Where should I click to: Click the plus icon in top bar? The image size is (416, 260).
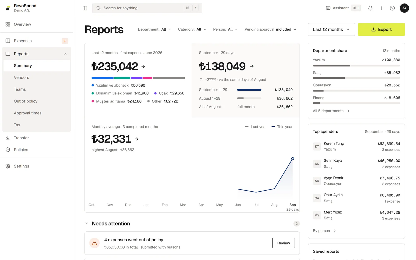tap(381, 8)
